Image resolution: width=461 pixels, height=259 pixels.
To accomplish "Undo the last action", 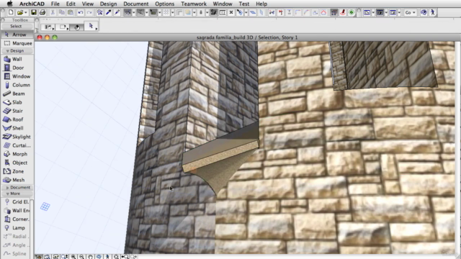I will [x=80, y=12].
